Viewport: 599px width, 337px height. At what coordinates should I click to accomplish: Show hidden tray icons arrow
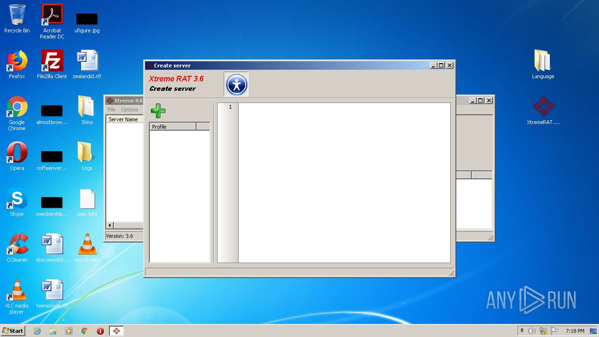(522, 331)
